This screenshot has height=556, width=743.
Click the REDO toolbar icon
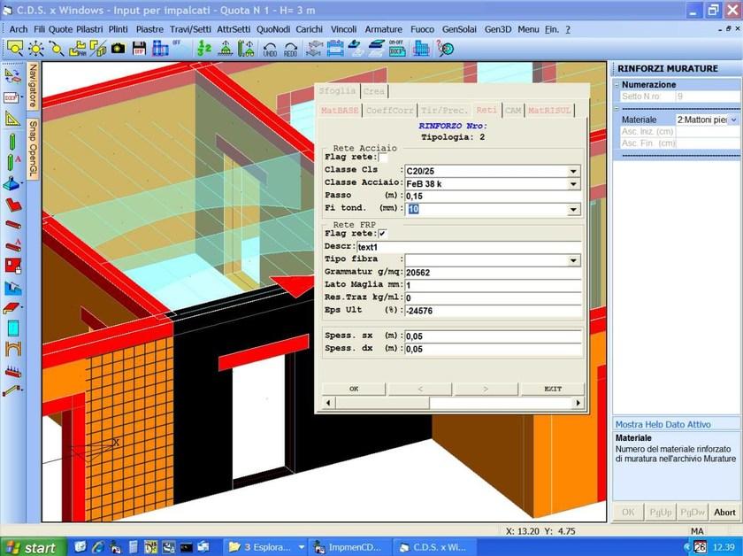[290, 49]
